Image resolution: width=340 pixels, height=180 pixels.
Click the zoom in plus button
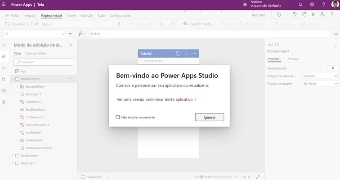237,177
